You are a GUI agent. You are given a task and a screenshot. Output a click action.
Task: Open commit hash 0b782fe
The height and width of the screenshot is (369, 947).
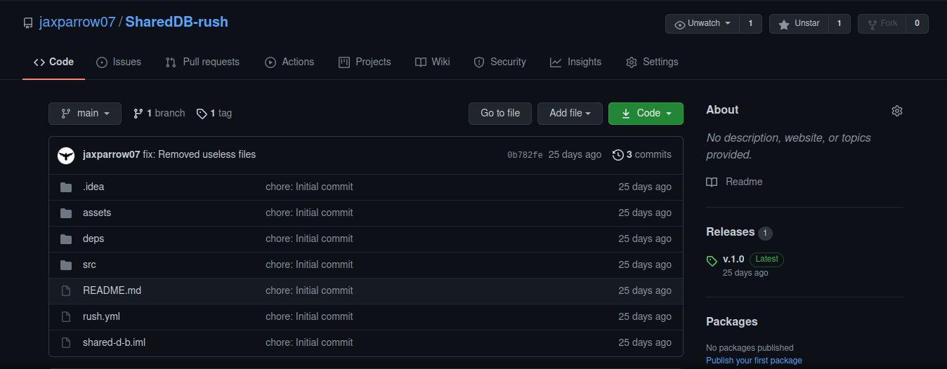[x=525, y=155]
